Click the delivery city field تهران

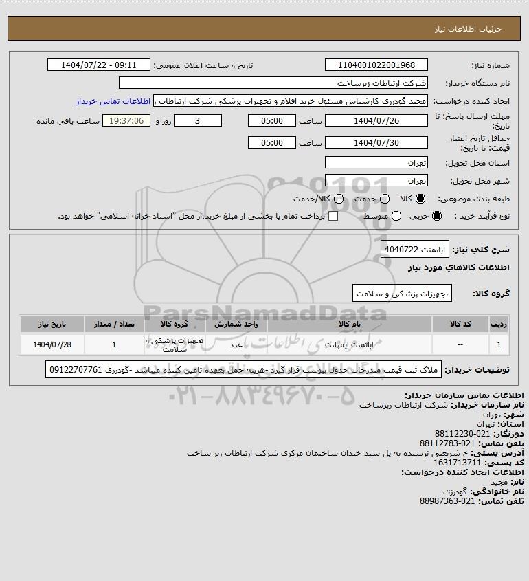376,180
